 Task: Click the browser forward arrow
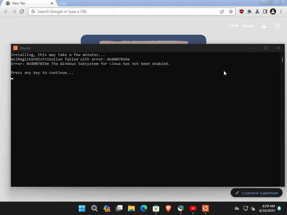(14, 11)
